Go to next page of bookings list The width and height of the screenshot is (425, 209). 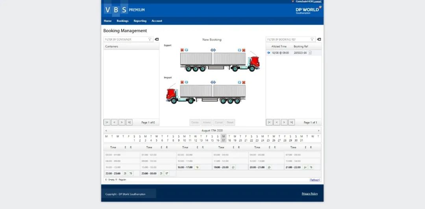[284, 122]
